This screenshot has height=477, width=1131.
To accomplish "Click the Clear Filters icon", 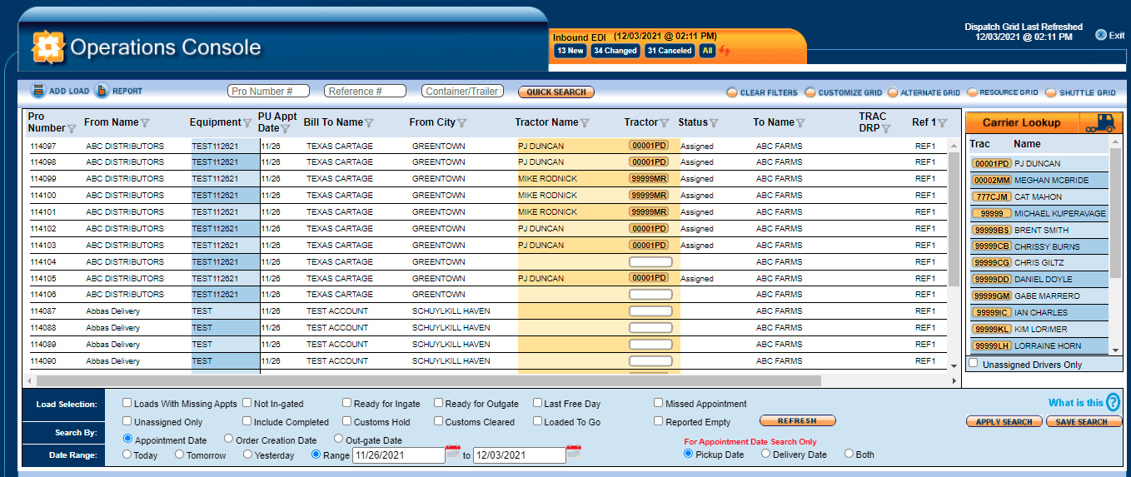I will pyautogui.click(x=731, y=92).
